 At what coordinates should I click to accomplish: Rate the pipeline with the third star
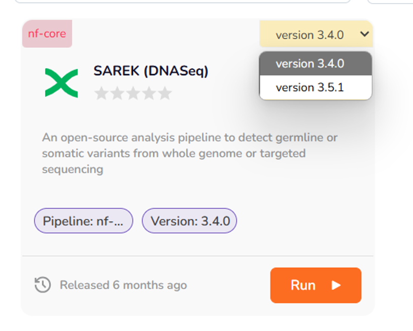click(x=133, y=93)
